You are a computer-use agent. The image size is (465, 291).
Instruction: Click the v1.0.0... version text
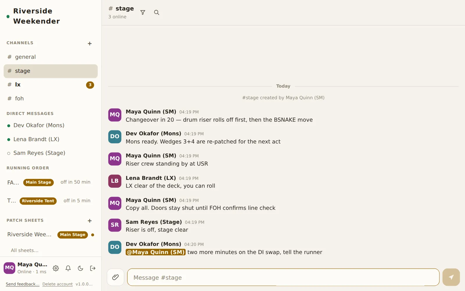(x=84, y=284)
